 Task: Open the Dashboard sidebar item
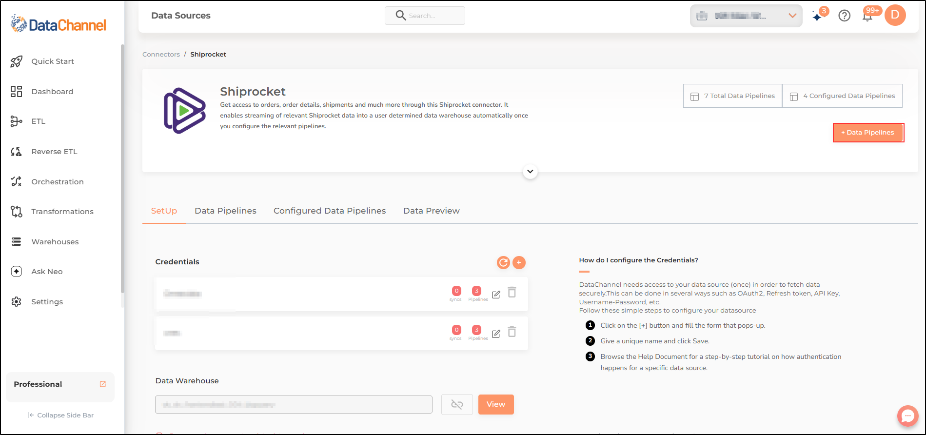52,92
